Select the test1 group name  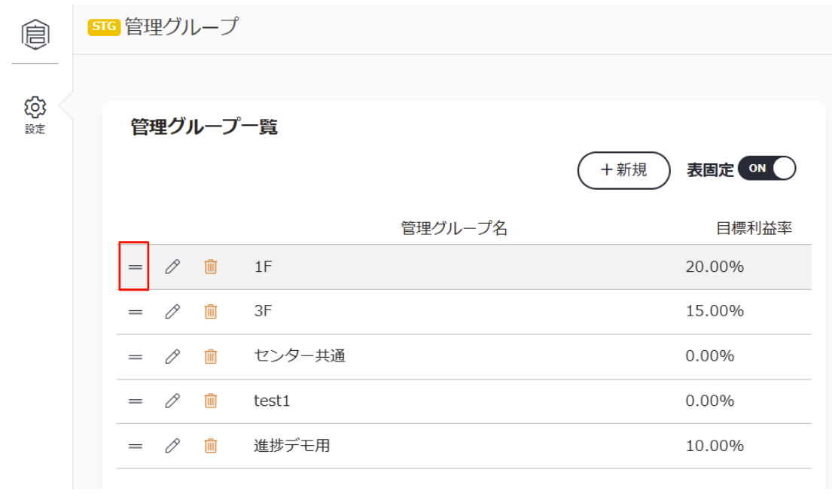pyautogui.click(x=273, y=401)
